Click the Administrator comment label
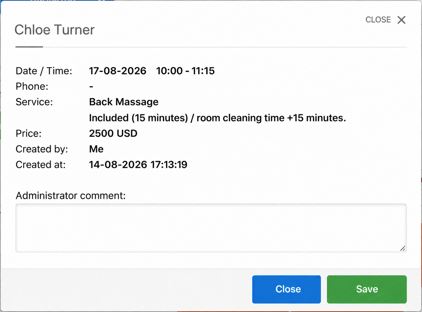The height and width of the screenshot is (312, 422). [71, 196]
